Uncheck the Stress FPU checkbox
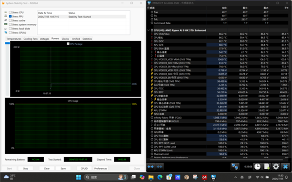Screen dimensions: 292x182 pos(10,17)
